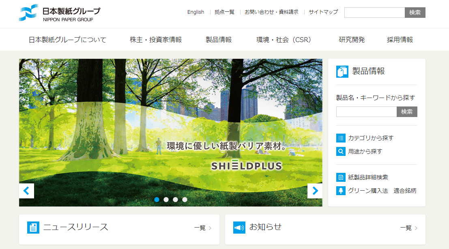Open 研究開発 menu
Image resolution: width=449 pixels, height=249 pixels.
(352, 40)
